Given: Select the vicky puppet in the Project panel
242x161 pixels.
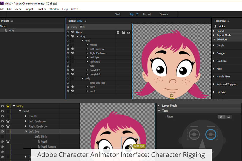Looking at the screenshot, I should (32, 30).
